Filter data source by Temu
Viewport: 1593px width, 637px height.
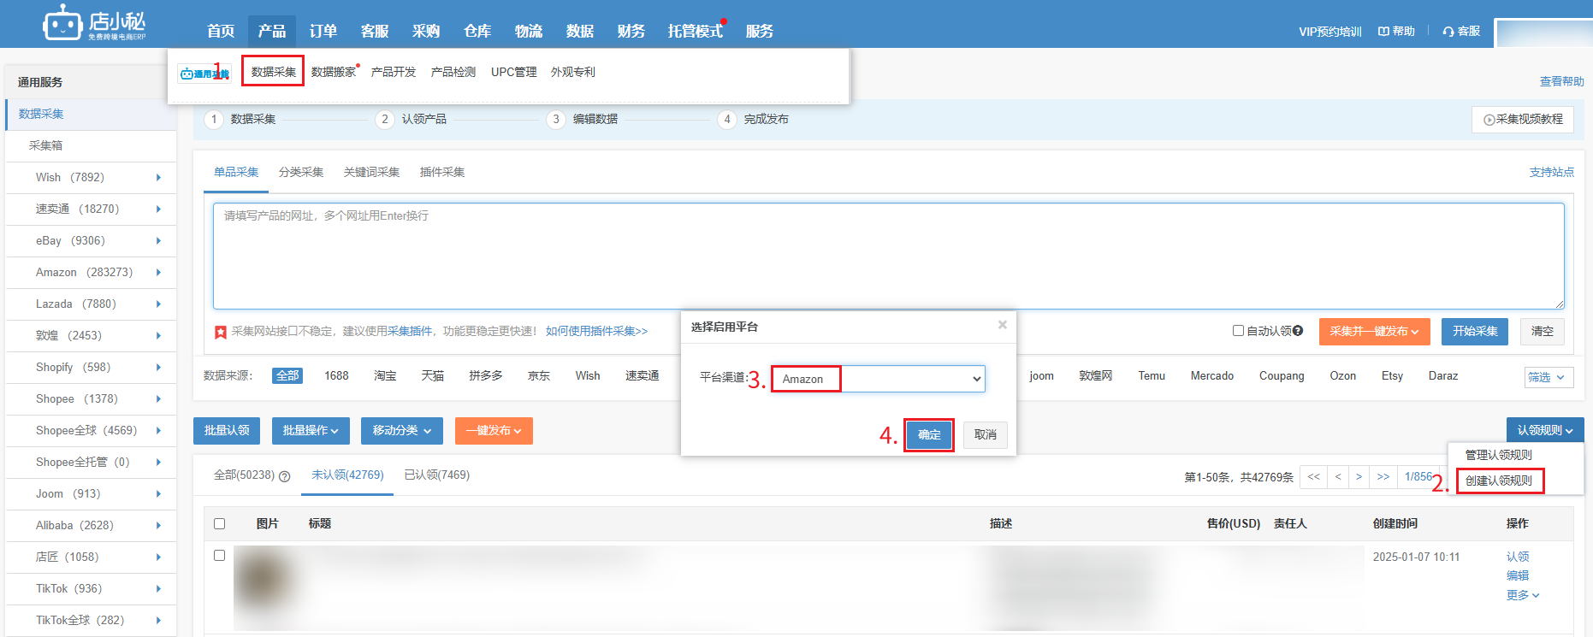(x=1152, y=375)
